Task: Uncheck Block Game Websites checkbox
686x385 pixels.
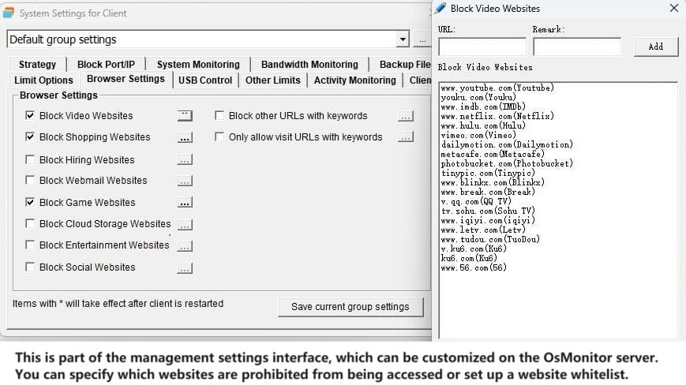Action: pos(30,202)
